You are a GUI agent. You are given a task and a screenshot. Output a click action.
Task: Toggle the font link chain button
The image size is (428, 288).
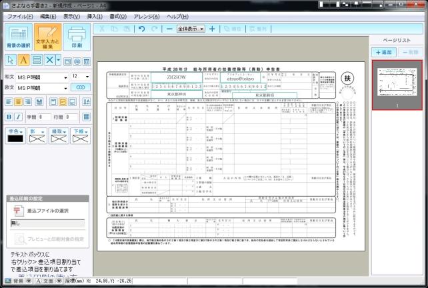[81, 87]
